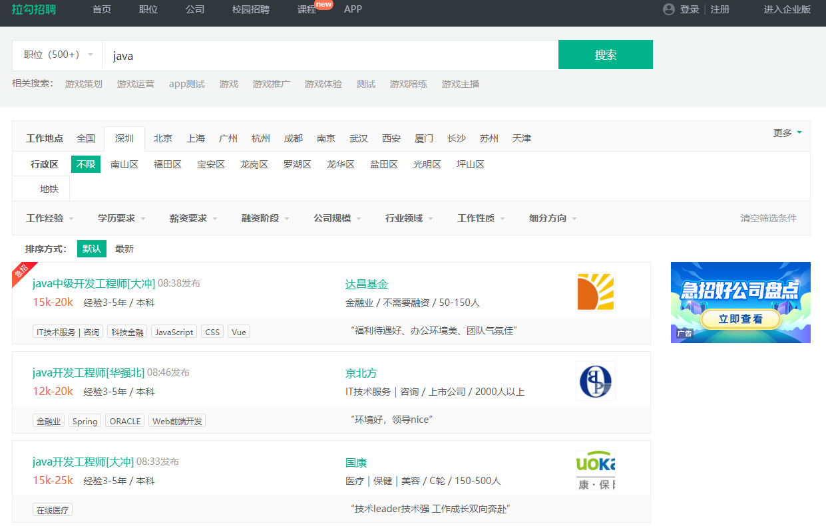
Task: Open the 学历要求 dropdown
Action: (x=117, y=217)
